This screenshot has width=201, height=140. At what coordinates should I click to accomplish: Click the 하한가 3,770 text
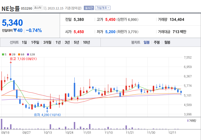pos(127,32)
